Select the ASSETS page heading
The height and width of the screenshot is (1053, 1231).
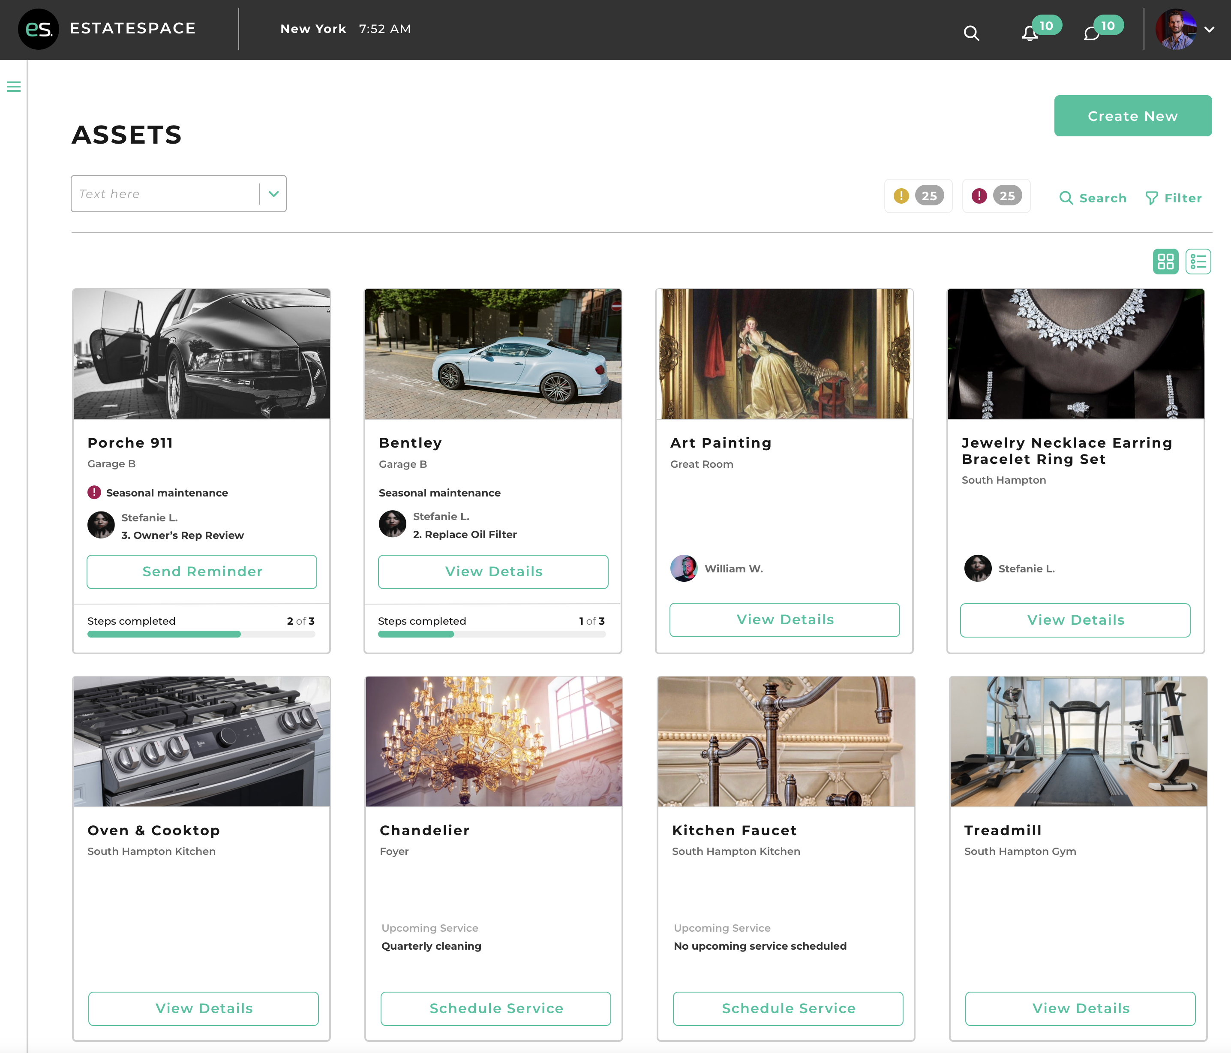(126, 135)
